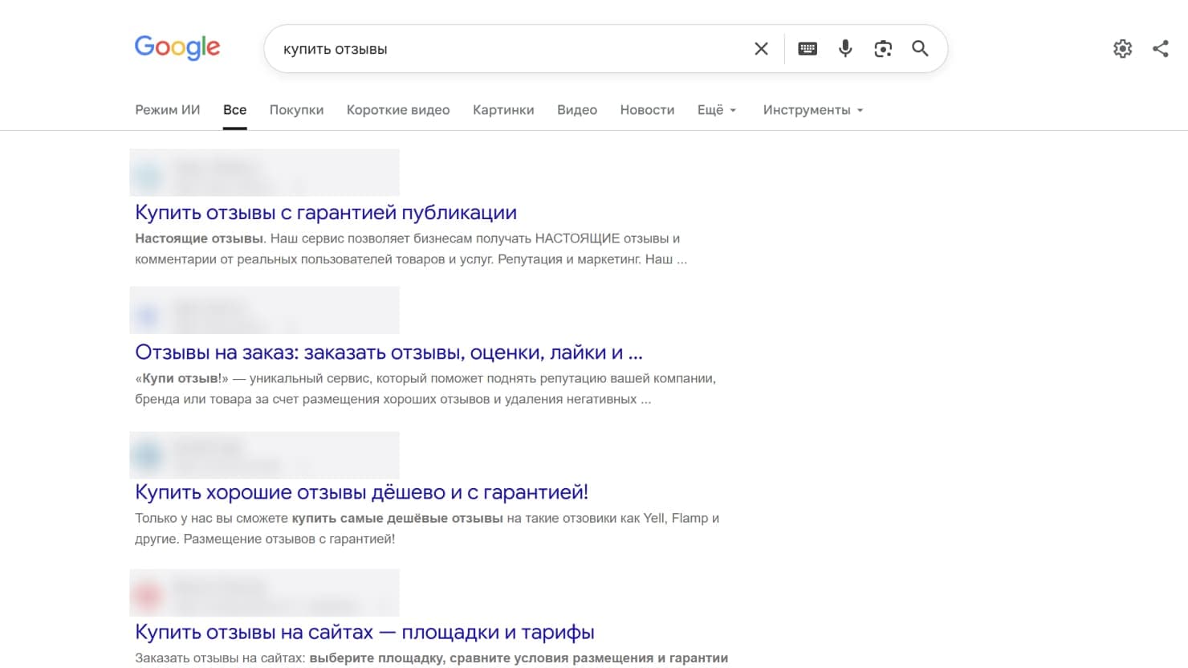The image size is (1188, 668).
Task: Switch to 'Видео' tab
Action: coord(577,110)
